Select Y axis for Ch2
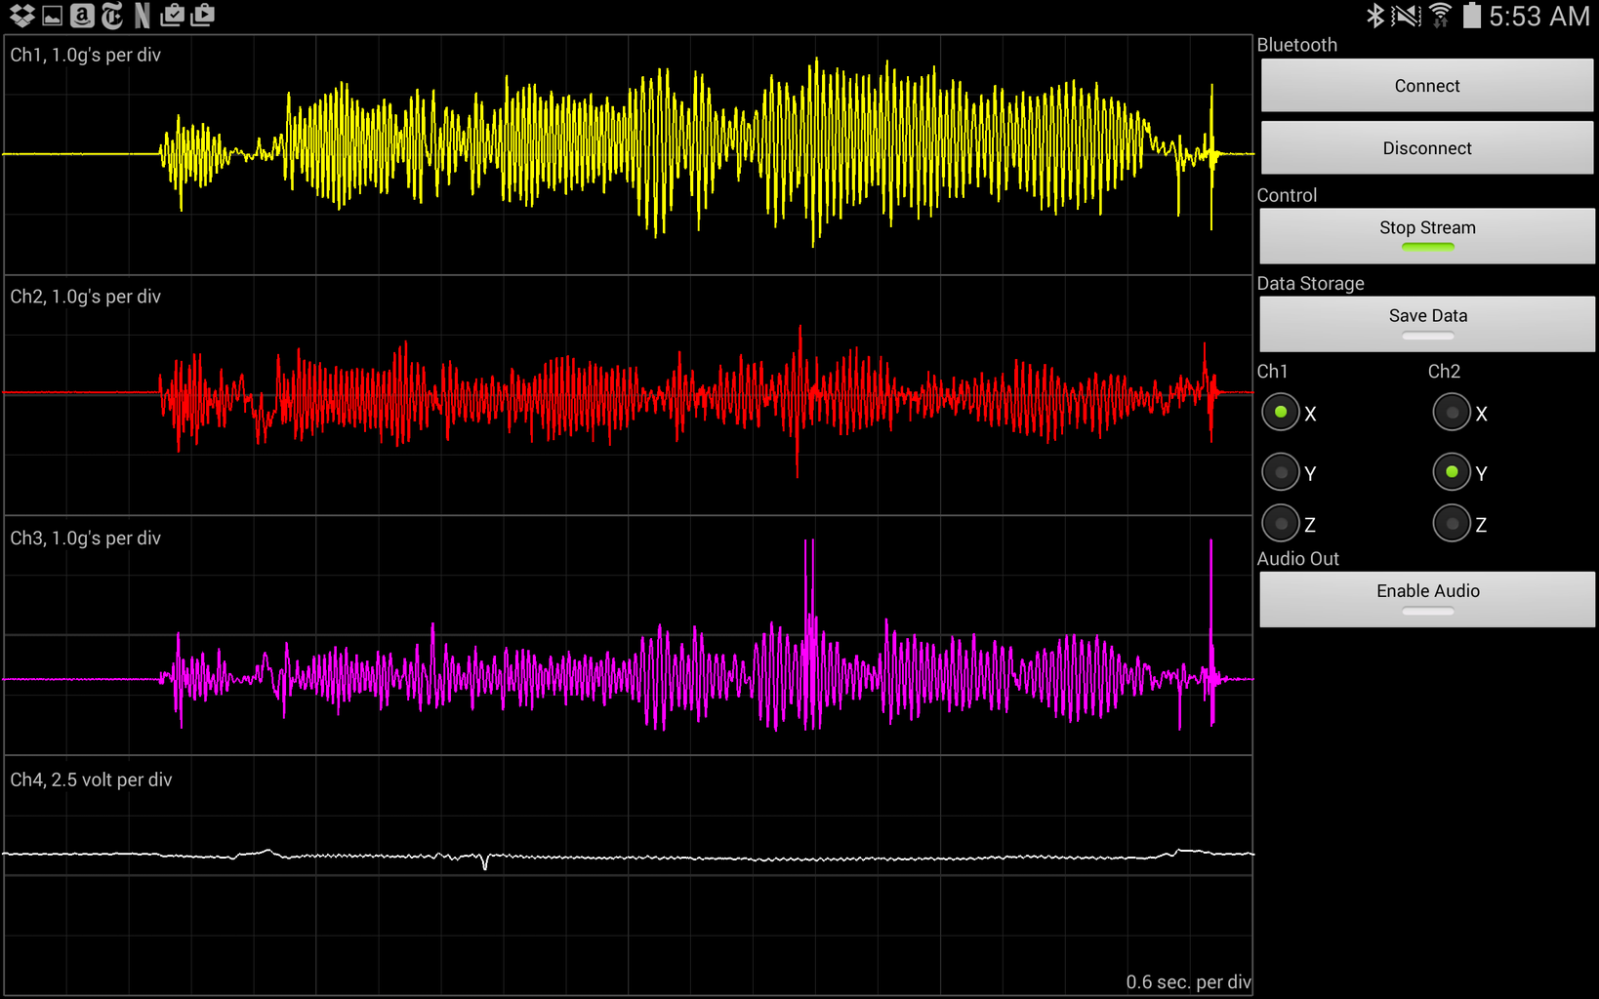The width and height of the screenshot is (1599, 999). tap(1452, 471)
